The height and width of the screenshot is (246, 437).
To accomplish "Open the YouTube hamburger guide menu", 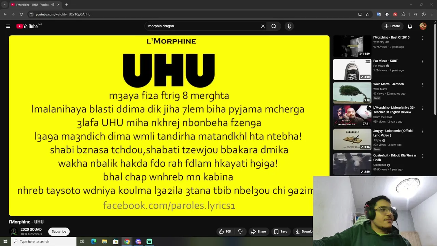I will (x=8, y=26).
